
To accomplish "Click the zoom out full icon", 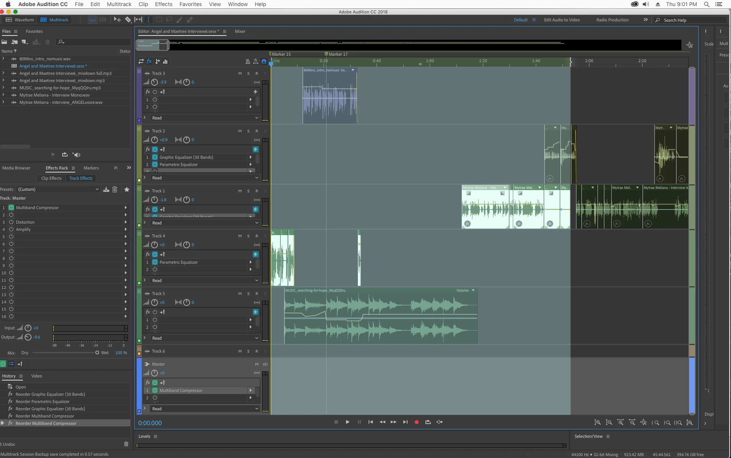I will pyautogui.click(x=644, y=423).
